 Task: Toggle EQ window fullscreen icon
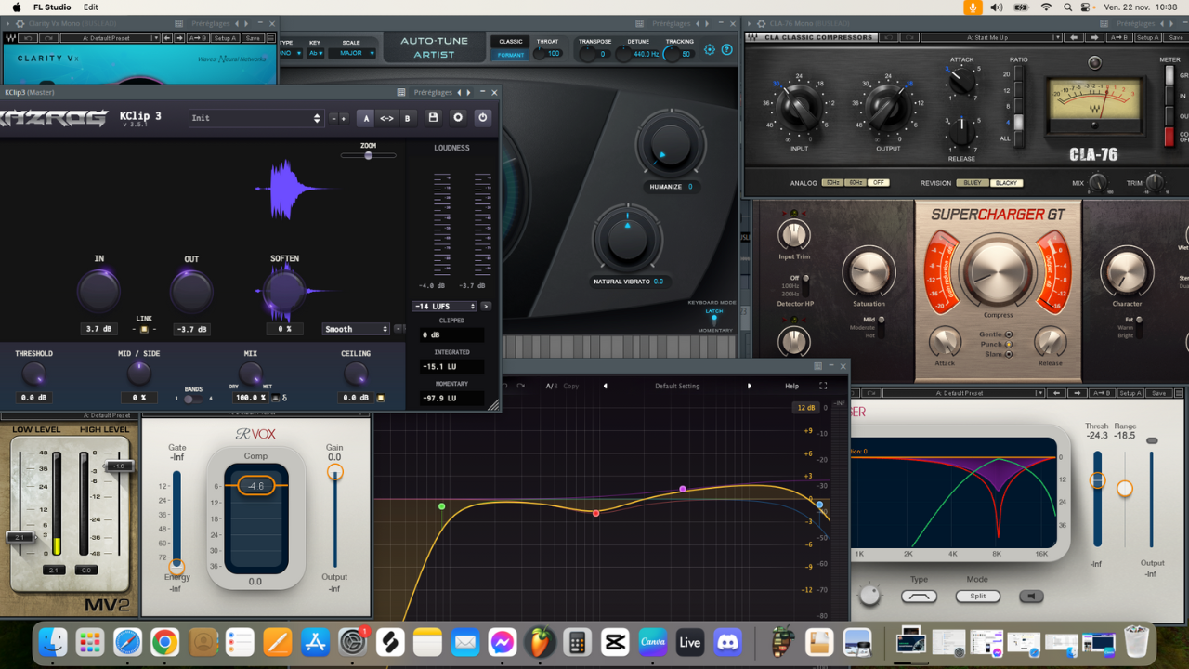(823, 386)
